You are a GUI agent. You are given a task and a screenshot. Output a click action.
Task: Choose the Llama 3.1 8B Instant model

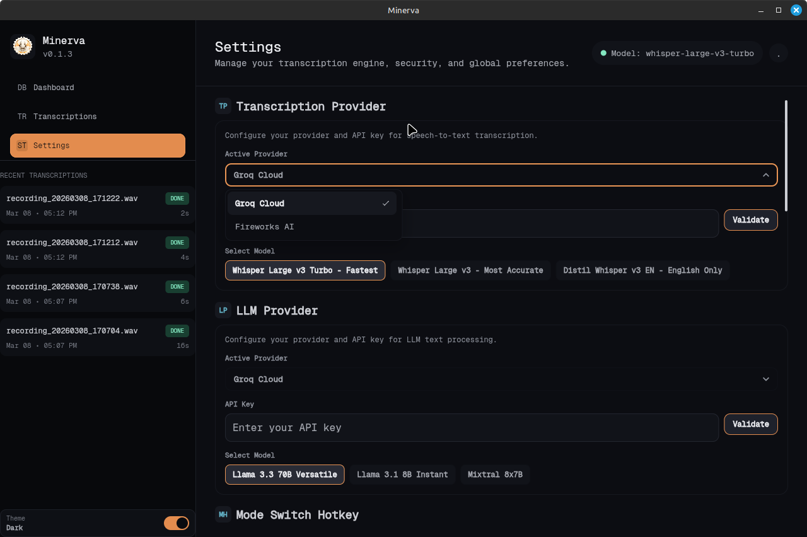tap(402, 475)
